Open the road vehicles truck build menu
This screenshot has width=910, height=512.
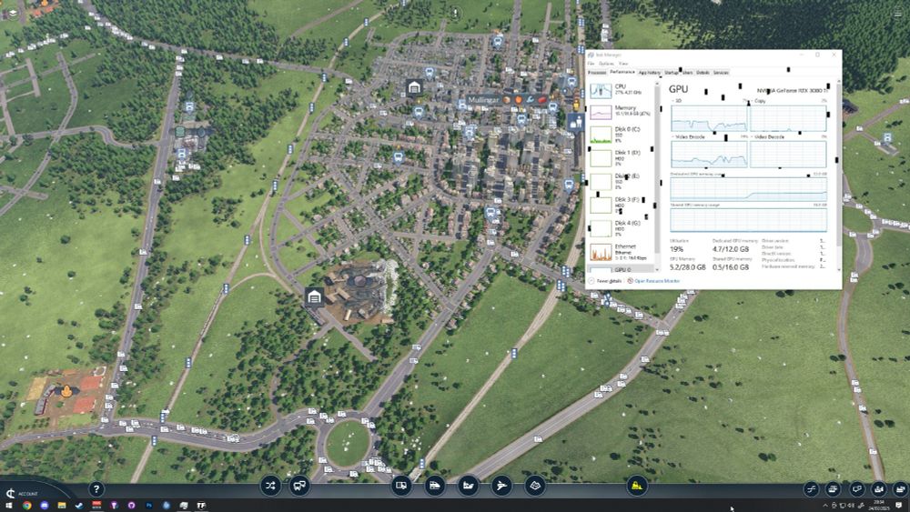[x=401, y=486]
